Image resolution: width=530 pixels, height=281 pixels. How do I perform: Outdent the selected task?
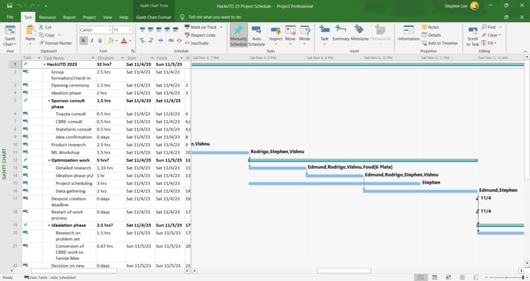[142, 41]
